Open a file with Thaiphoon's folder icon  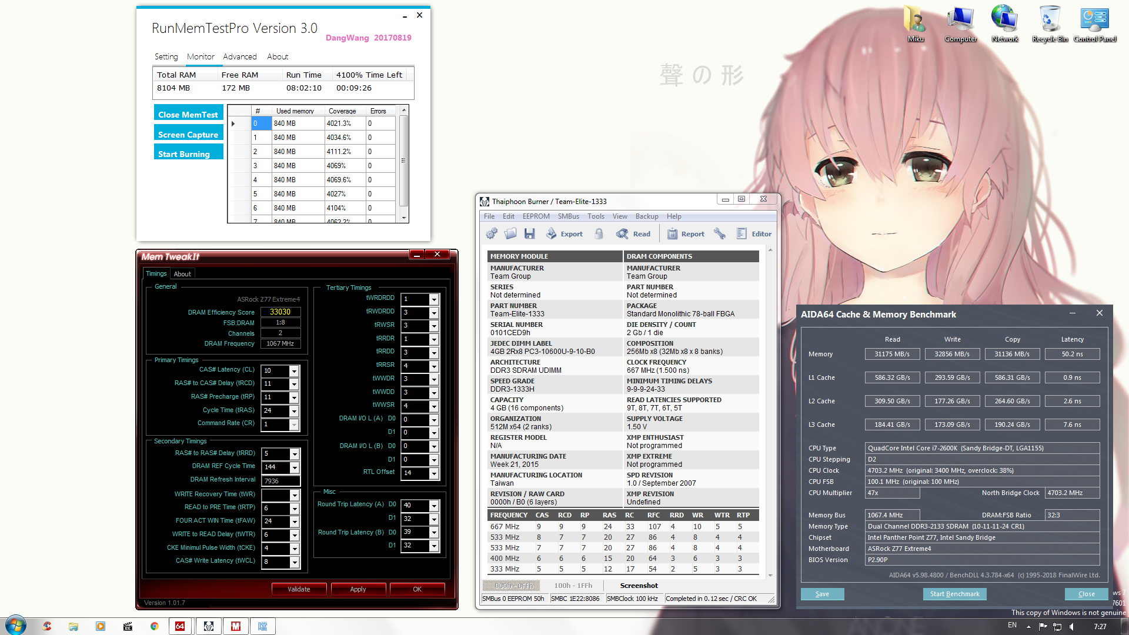(510, 233)
